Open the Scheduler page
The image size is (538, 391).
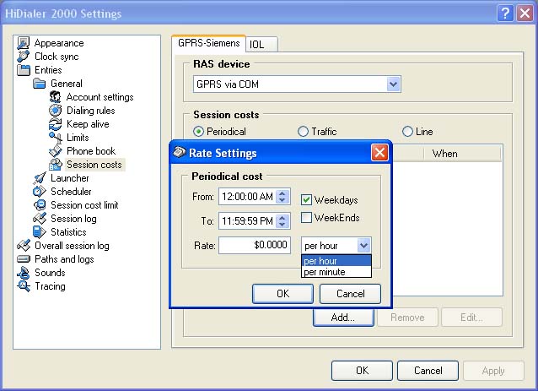point(71,192)
